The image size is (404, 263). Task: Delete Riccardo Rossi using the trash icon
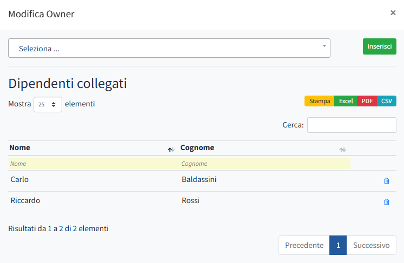386,202
